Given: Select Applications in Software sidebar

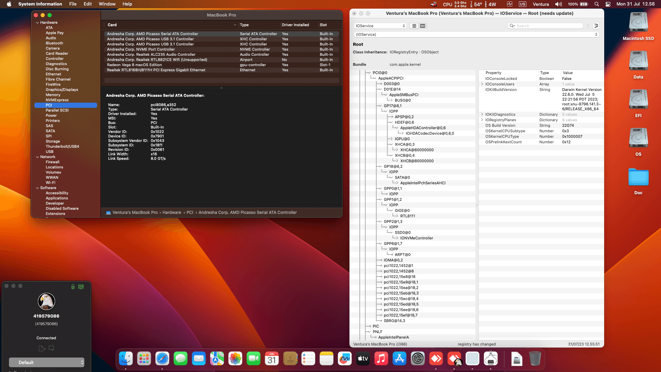Looking at the screenshot, I should point(57,198).
